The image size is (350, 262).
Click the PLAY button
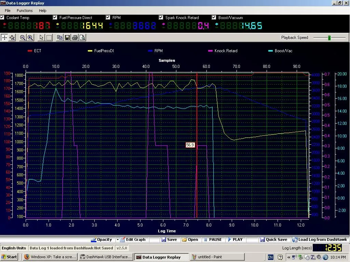235,239
